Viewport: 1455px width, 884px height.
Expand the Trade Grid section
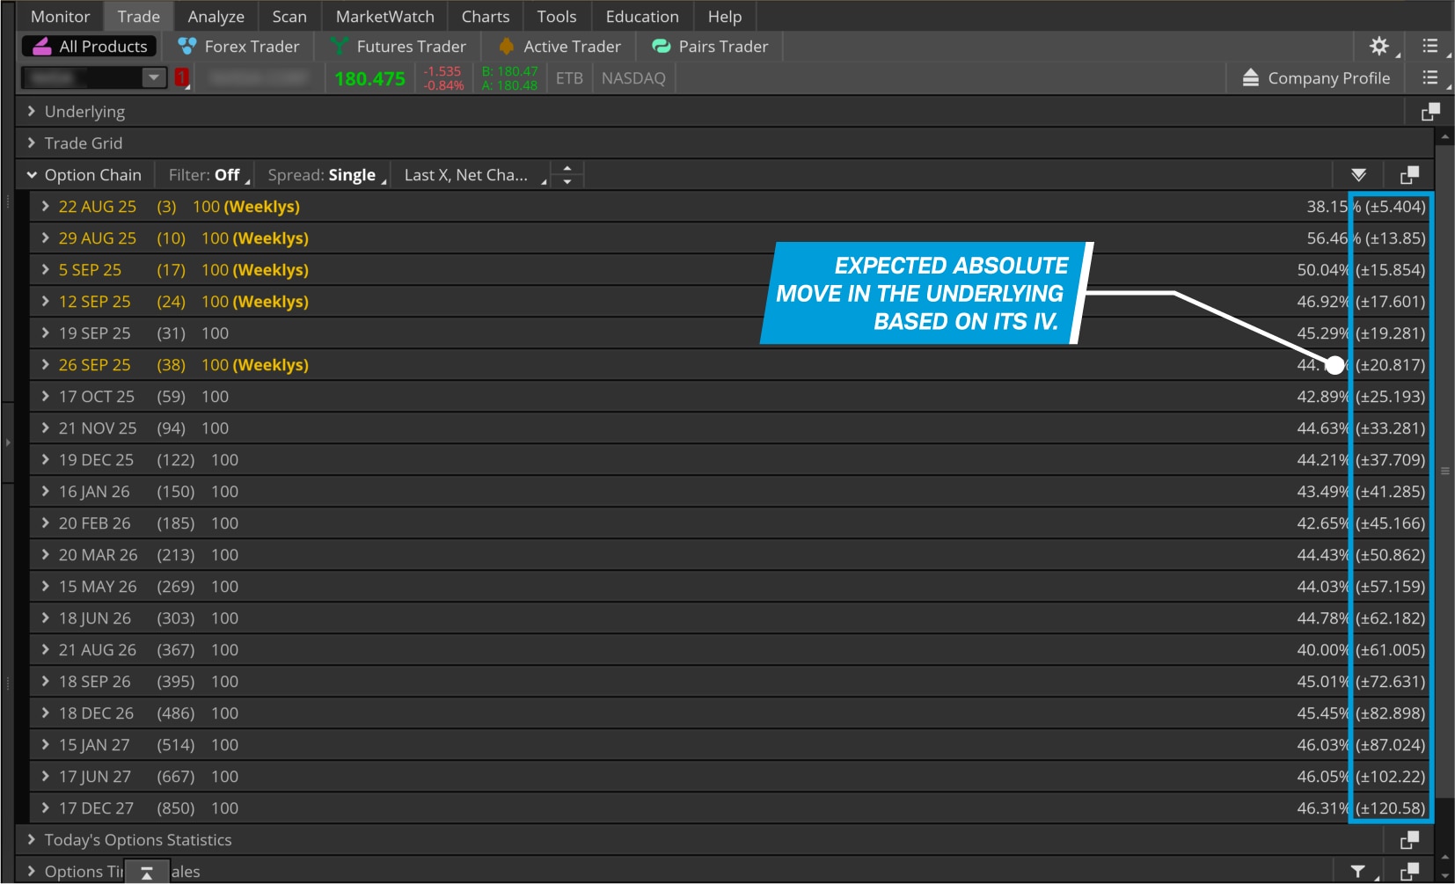(x=32, y=143)
